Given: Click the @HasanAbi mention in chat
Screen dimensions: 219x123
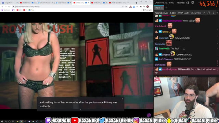Looking at the screenshot, I should [184, 69].
